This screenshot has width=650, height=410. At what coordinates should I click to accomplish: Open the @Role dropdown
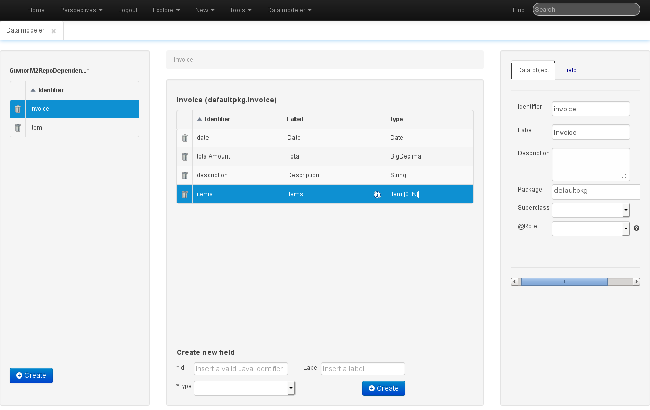tap(590, 229)
